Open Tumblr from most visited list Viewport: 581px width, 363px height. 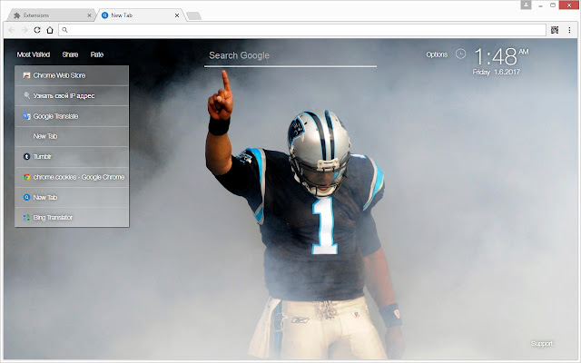[x=72, y=157]
